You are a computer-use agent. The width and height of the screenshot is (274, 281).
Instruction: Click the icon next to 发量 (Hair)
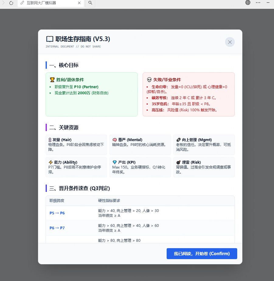(50, 140)
